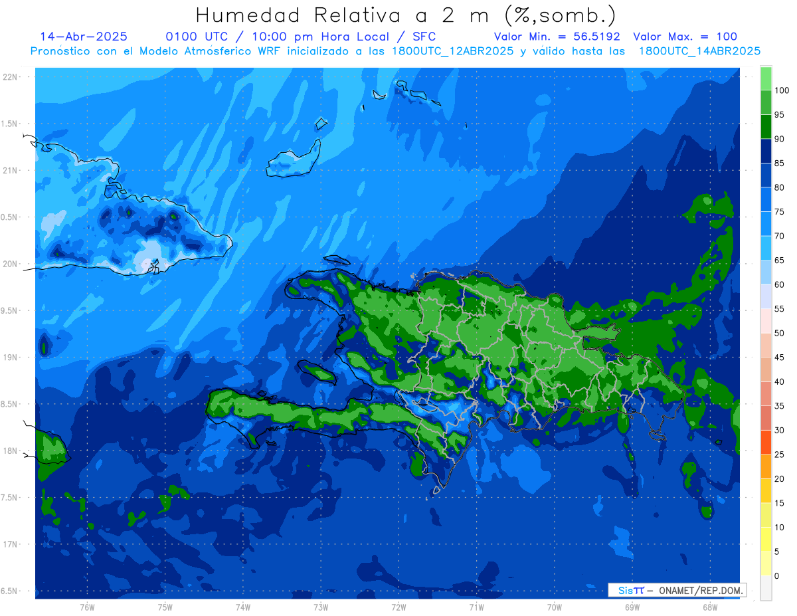The width and height of the screenshot is (797, 616).
Task: Click the longitude label "72W"
Action: (398, 607)
